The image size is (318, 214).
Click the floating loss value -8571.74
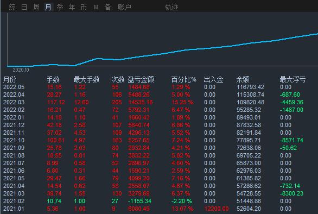(291, 140)
